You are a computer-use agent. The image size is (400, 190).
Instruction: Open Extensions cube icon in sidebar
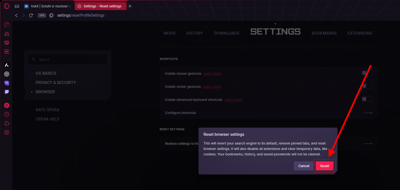(x=7, y=123)
